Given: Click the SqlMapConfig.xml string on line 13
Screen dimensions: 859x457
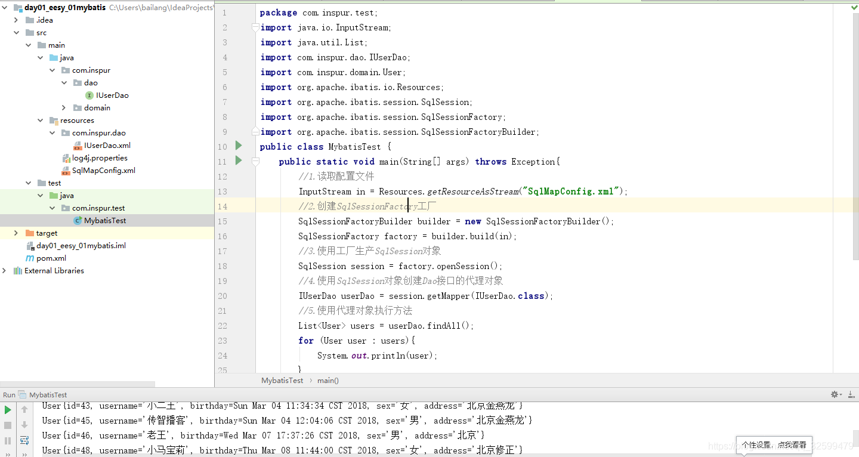Looking at the screenshot, I should click(x=571, y=192).
